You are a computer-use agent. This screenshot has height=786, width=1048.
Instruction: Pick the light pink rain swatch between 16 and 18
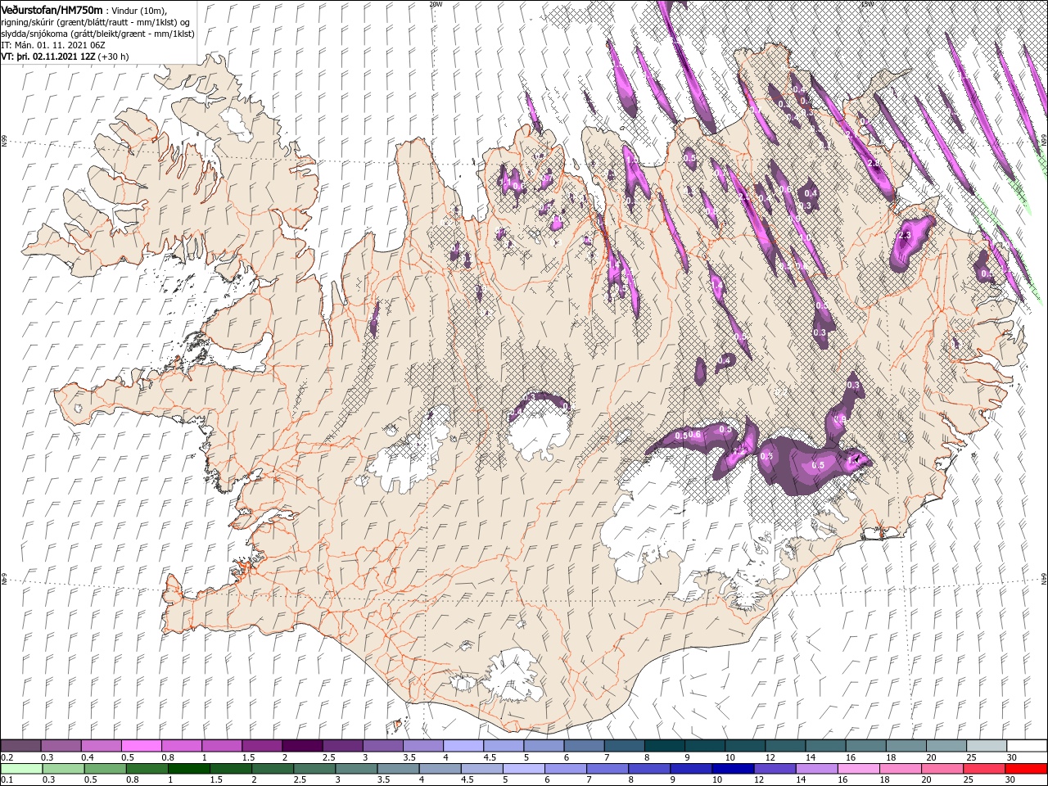coord(857,768)
